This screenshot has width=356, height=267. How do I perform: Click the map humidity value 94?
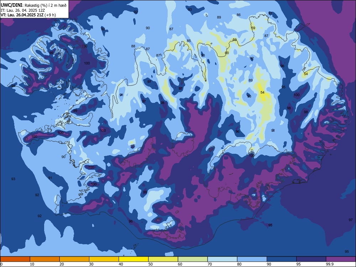tap(13, 85)
